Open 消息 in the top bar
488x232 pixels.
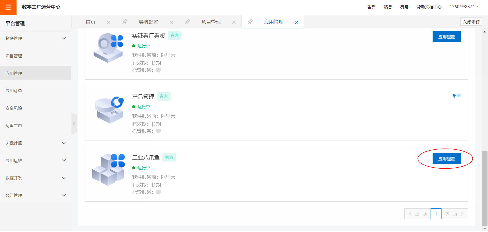pos(388,7)
